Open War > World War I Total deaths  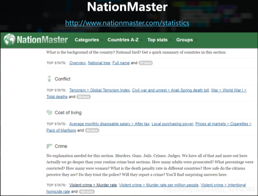[x=229, y=90]
